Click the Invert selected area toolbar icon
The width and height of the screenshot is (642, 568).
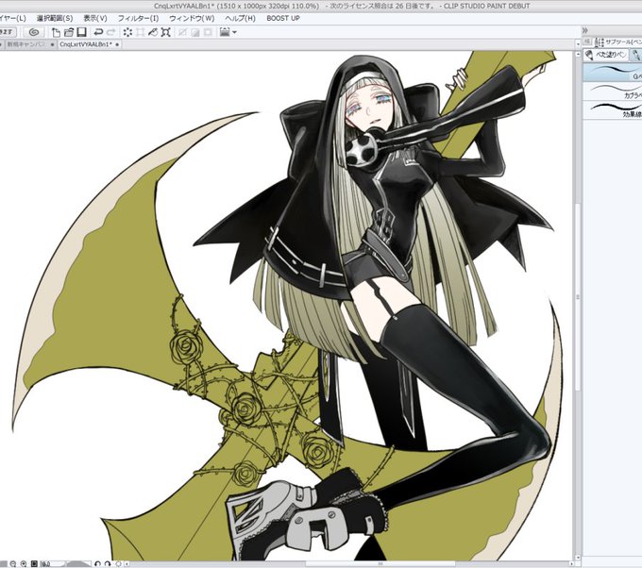194,32
